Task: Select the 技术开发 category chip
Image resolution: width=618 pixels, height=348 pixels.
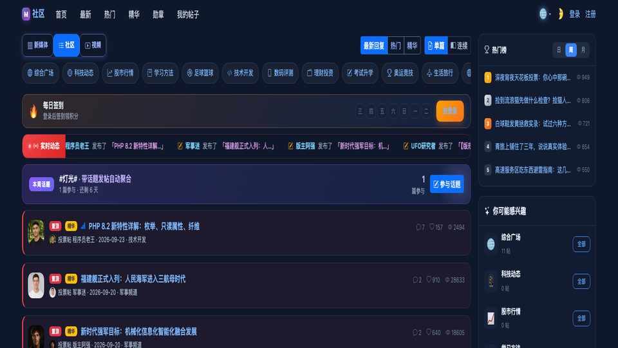Action: tap(240, 73)
